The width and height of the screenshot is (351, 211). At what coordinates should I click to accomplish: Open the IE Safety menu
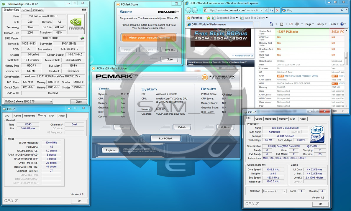coord(322,24)
